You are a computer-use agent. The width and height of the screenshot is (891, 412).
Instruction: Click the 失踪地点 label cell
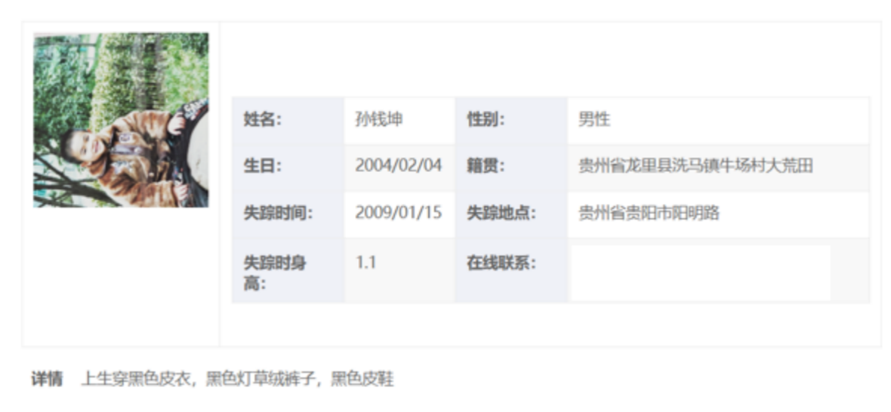click(x=501, y=214)
